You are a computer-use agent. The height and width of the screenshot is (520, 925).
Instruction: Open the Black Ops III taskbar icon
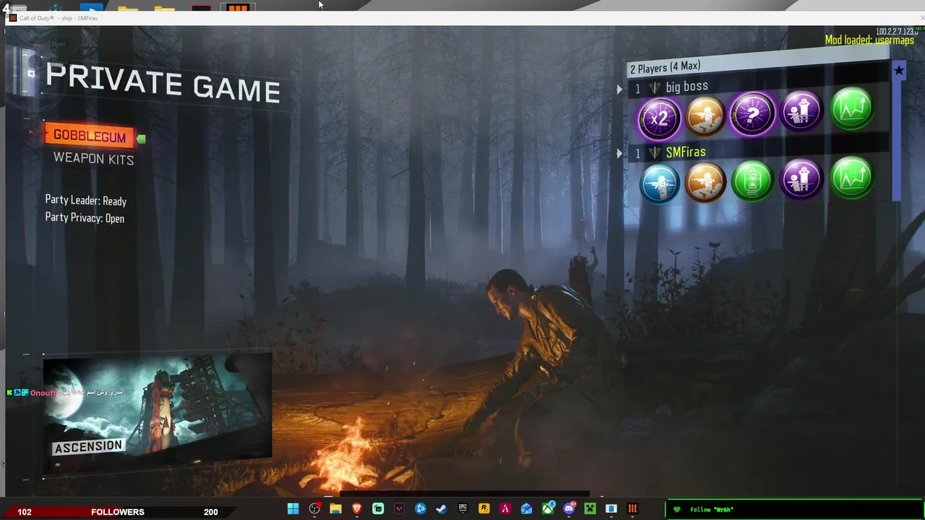point(632,509)
